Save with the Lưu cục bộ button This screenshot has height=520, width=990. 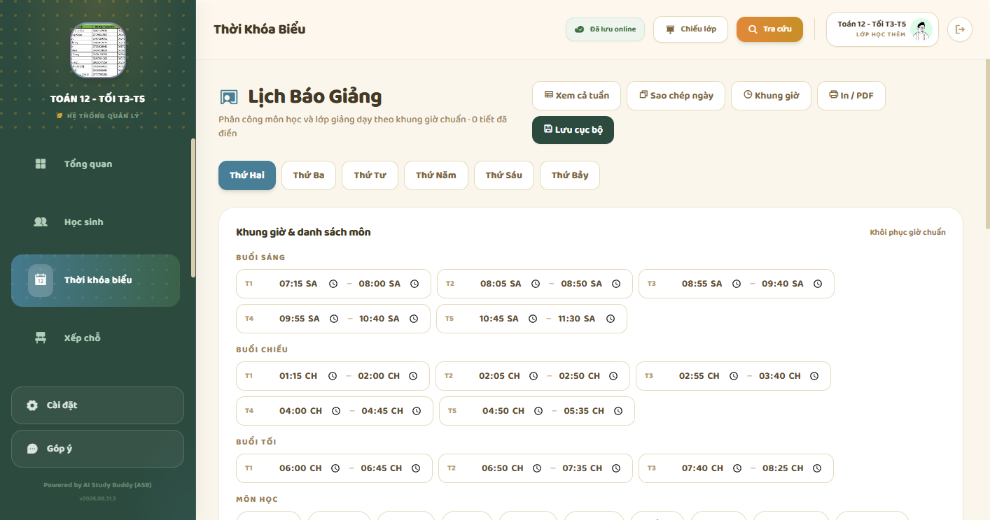click(x=573, y=130)
